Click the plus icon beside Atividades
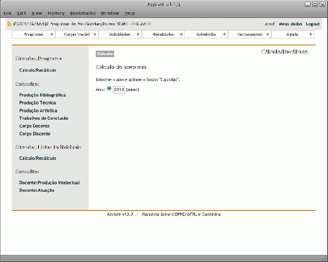This screenshot has height=262, width=328. click(138, 34)
